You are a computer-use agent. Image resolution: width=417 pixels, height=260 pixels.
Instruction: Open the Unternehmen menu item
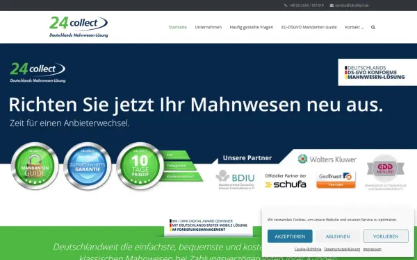coord(208,27)
